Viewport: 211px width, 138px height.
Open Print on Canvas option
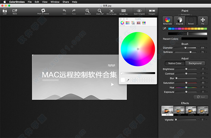click(x=43, y=12)
